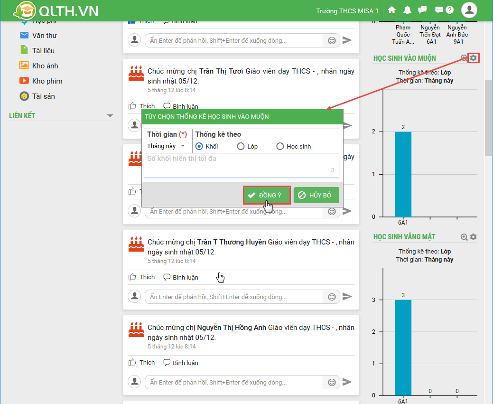Click the Đồng ý button
493x404 pixels.
click(266, 195)
